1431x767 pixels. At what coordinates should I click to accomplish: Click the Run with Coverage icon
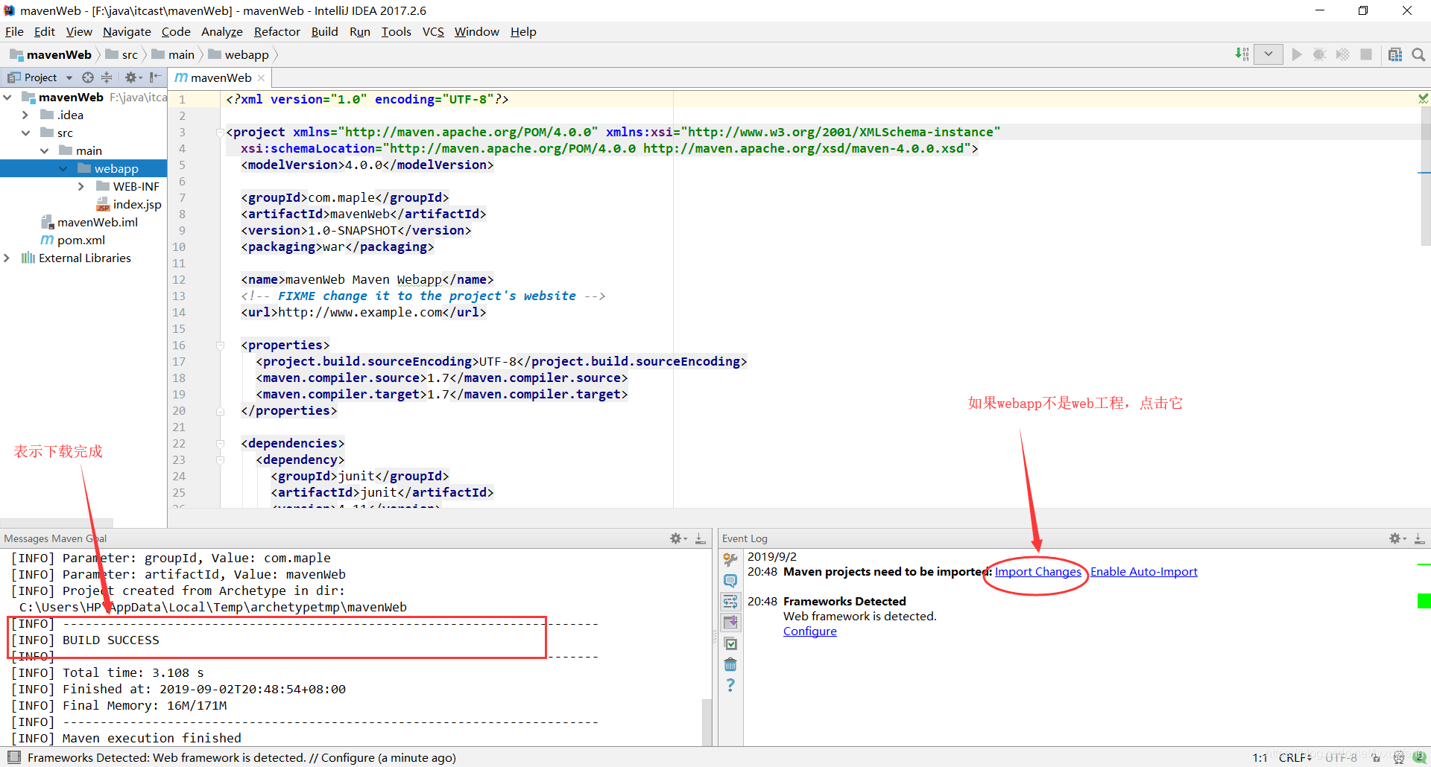point(1342,54)
